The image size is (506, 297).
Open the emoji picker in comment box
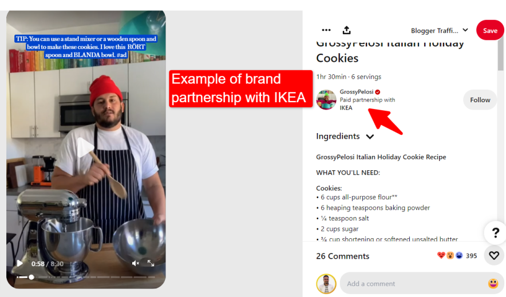click(493, 283)
